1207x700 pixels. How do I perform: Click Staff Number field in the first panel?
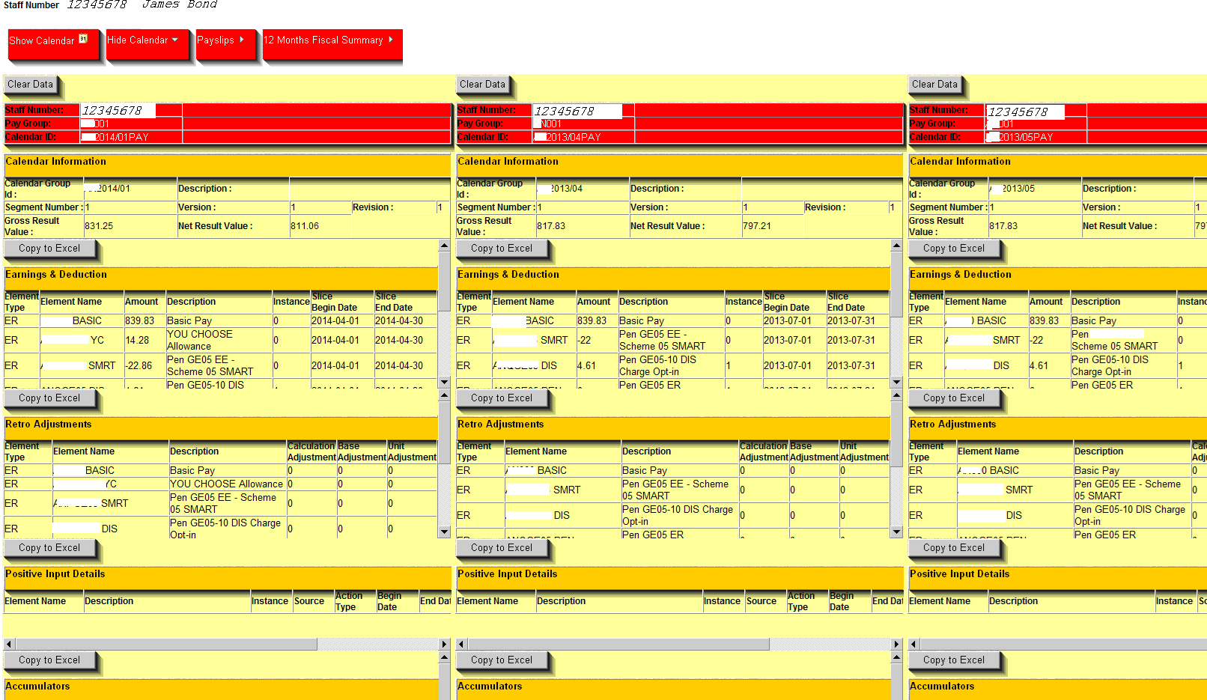coord(118,111)
